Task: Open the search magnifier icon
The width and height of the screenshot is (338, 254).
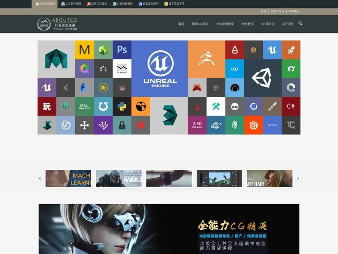Action: coord(300,24)
